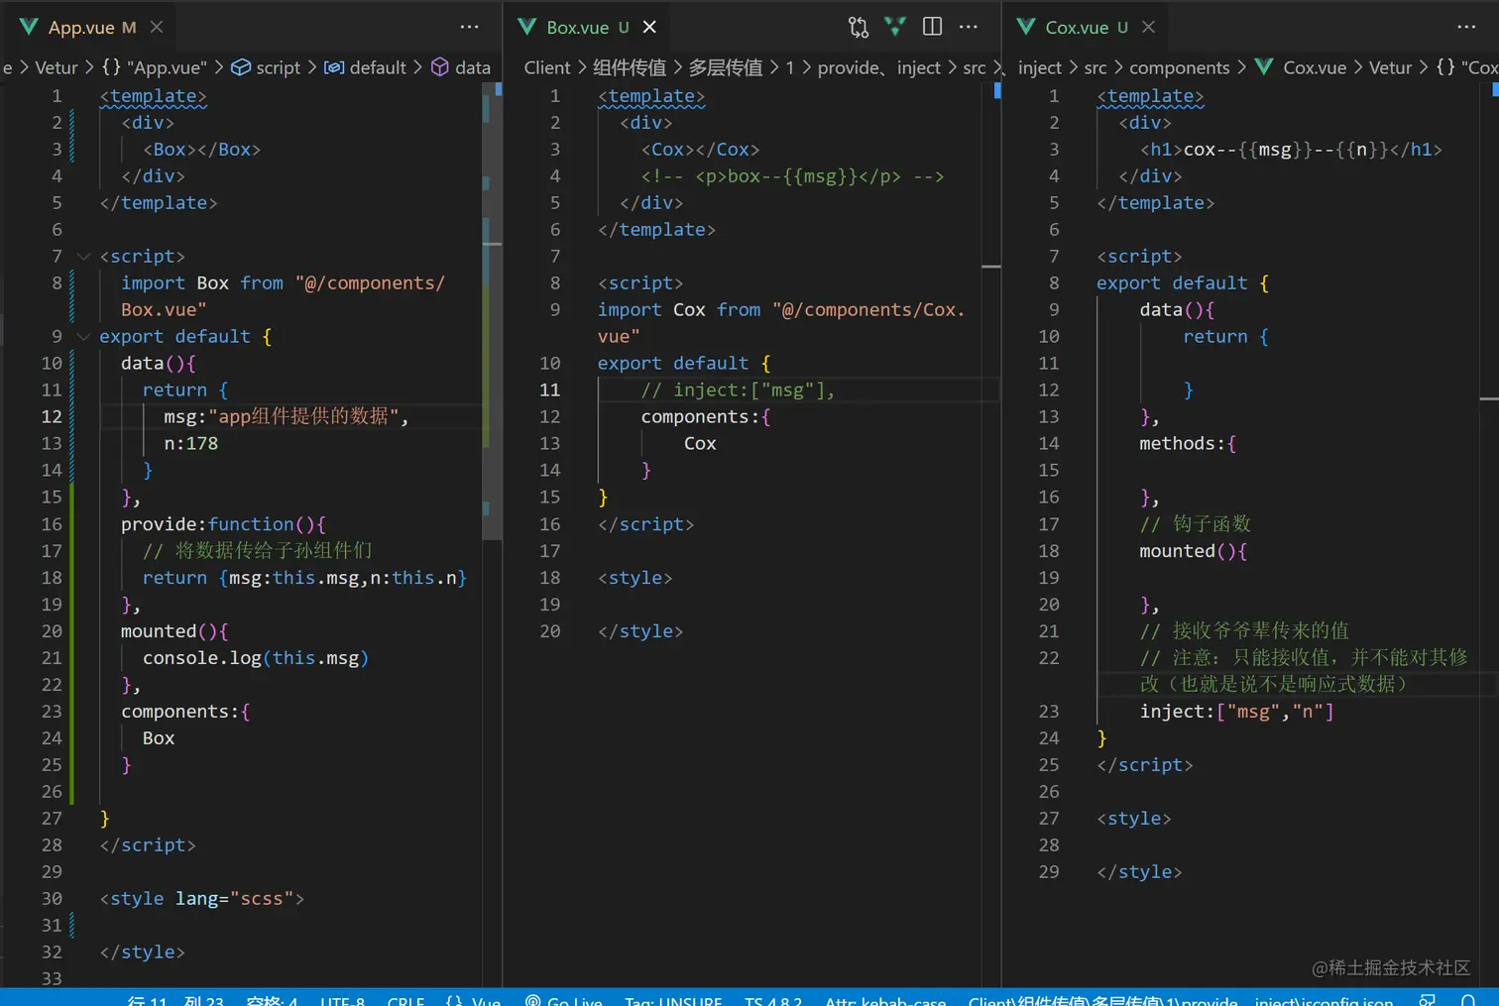Close the Box.vue tab

pyautogui.click(x=649, y=28)
